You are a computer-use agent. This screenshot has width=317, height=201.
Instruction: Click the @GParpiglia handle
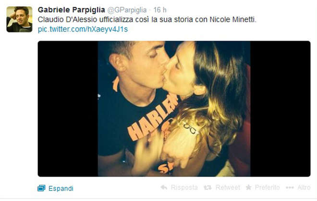click(x=127, y=10)
